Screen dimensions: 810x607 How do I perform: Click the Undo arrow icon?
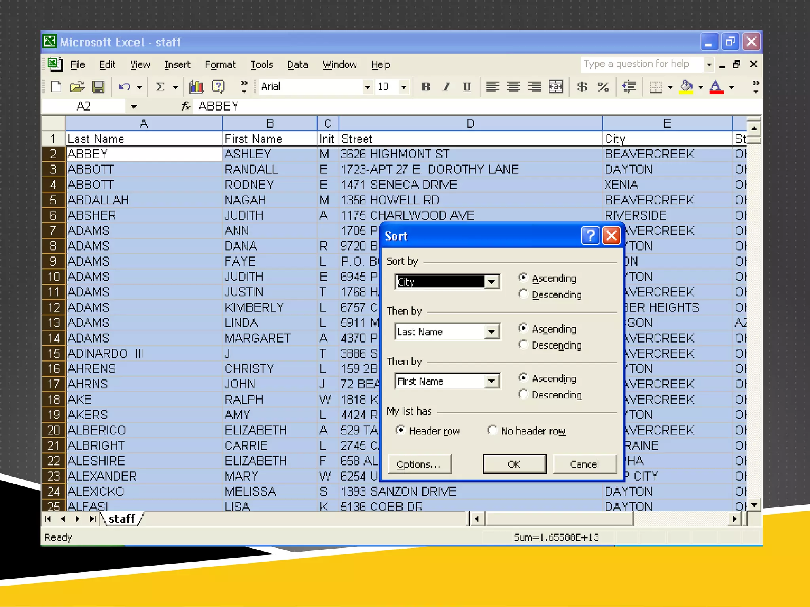pos(124,87)
